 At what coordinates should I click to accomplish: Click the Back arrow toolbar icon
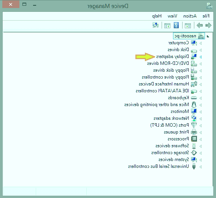[208, 26]
